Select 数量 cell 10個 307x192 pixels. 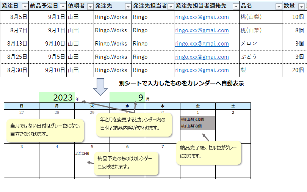(294, 17)
